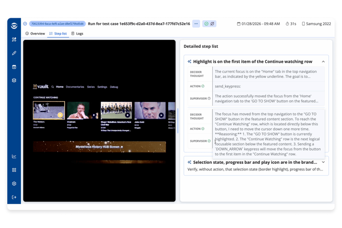
Task: Click the soldiers rebellion thumbnail
Action: pyautogui.click(x=116, y=110)
